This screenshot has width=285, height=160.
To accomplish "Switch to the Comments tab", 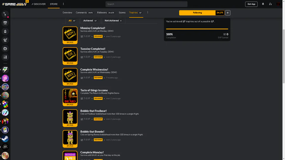I will [84, 13].
